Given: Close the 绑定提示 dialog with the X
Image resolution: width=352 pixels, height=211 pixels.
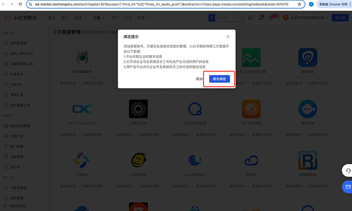Looking at the screenshot, I should coord(228,37).
